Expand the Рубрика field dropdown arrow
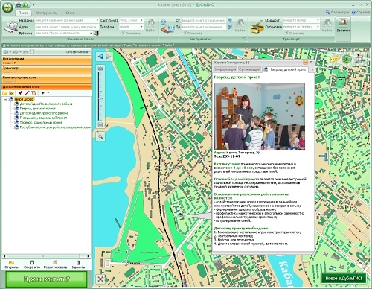Screen dimensions: 372x289 [91, 33]
